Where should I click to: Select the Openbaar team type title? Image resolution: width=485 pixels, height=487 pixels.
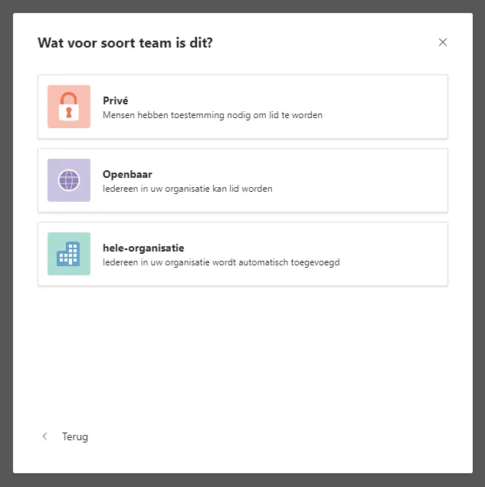click(127, 174)
